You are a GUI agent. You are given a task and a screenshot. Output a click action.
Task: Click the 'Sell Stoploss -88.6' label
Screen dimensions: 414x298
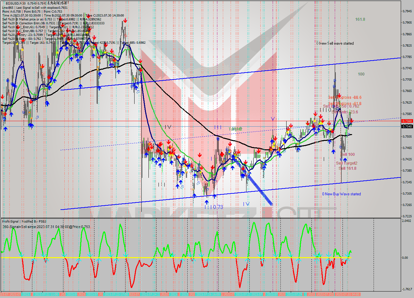[344, 97]
